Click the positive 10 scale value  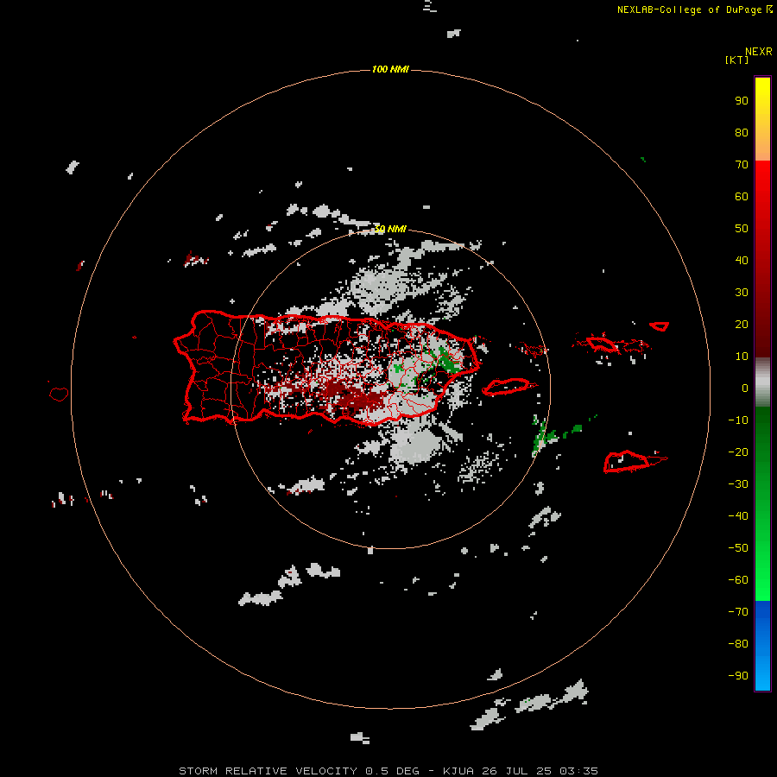742,357
